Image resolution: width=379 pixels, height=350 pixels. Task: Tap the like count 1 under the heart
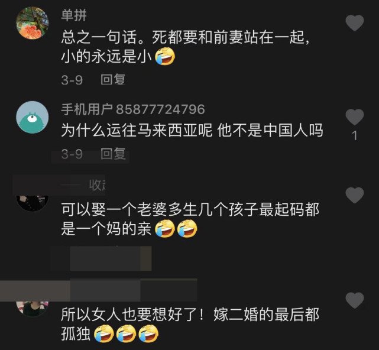coord(355,135)
